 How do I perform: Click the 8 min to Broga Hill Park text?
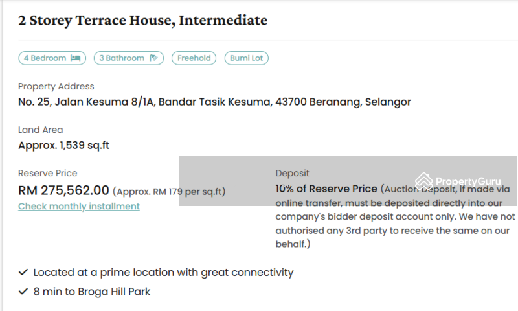(92, 292)
